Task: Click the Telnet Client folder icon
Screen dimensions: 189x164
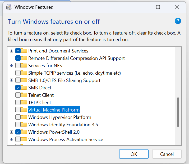Action: coord(24,95)
